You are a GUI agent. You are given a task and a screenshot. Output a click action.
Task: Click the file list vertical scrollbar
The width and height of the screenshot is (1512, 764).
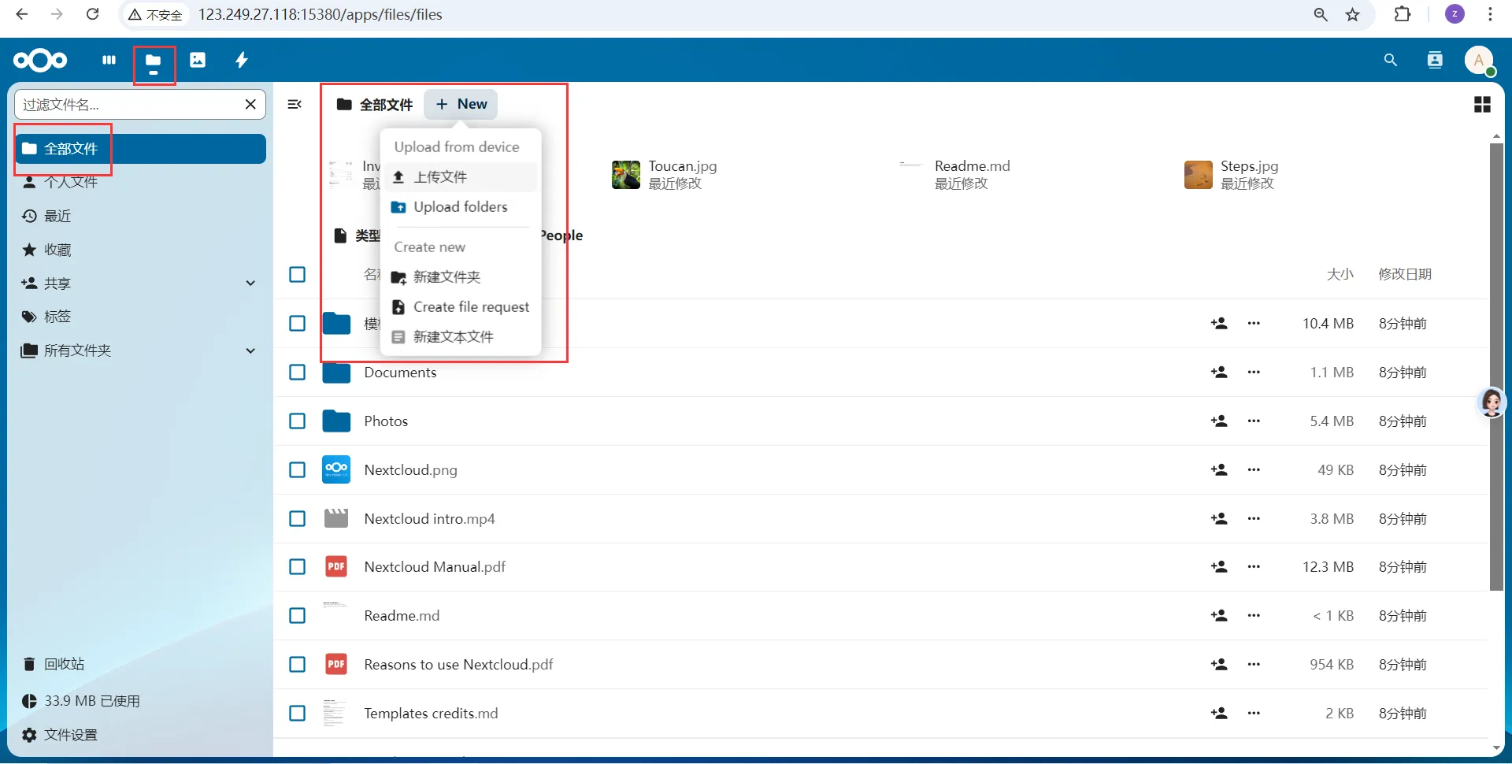[x=1496, y=366]
